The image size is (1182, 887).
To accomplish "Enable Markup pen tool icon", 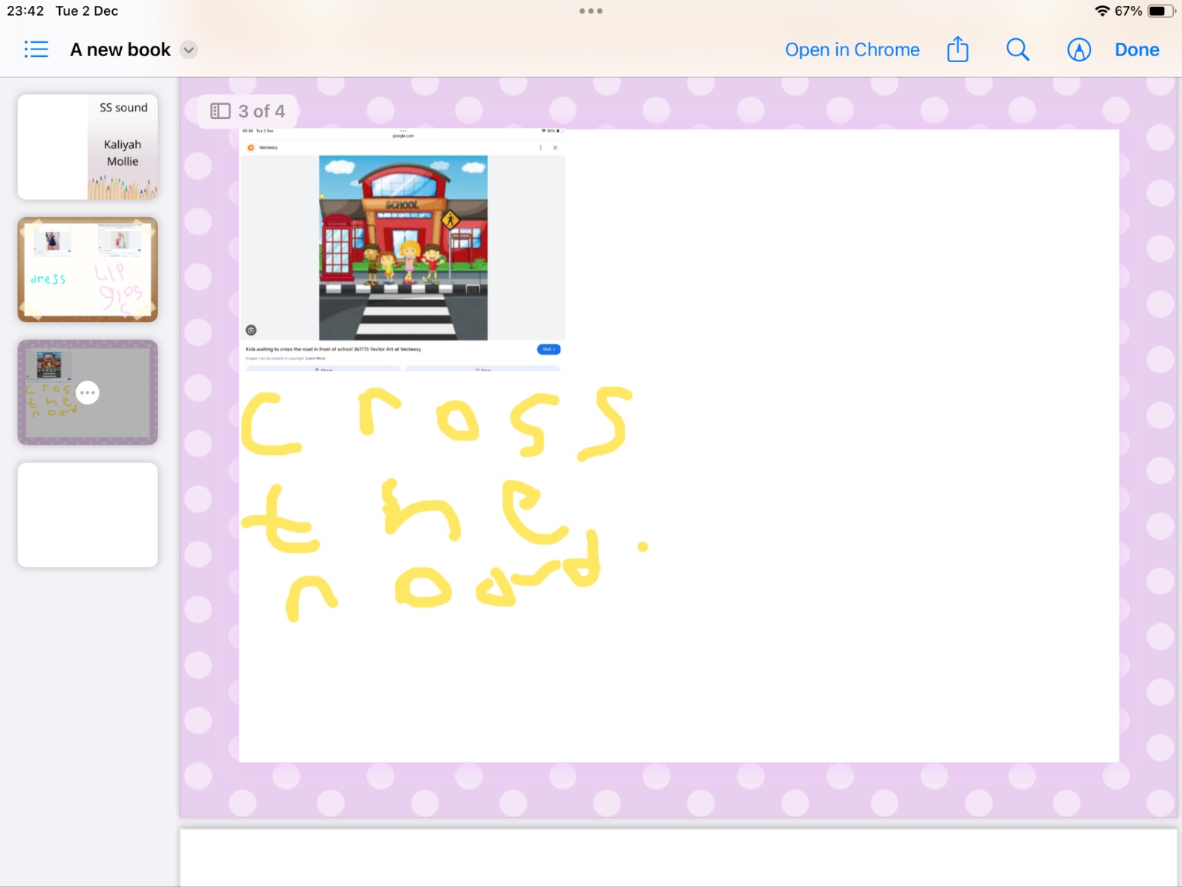I will pos(1079,50).
